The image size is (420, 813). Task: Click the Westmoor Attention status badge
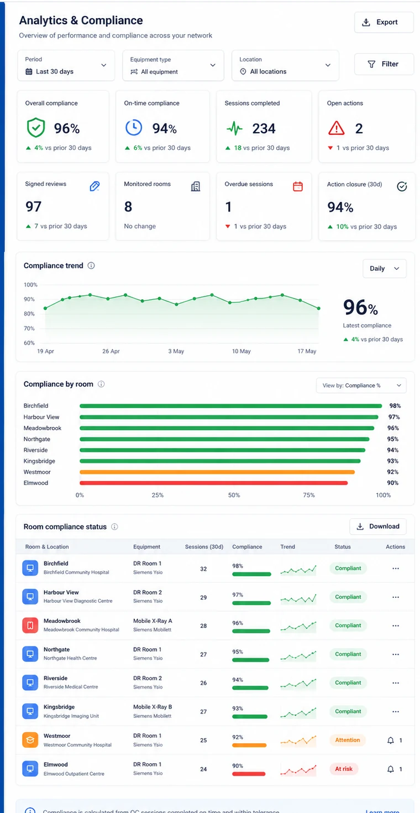[348, 740]
